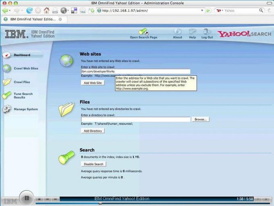
Task: Click the browser stop loading icon
Action: click(x=38, y=11)
